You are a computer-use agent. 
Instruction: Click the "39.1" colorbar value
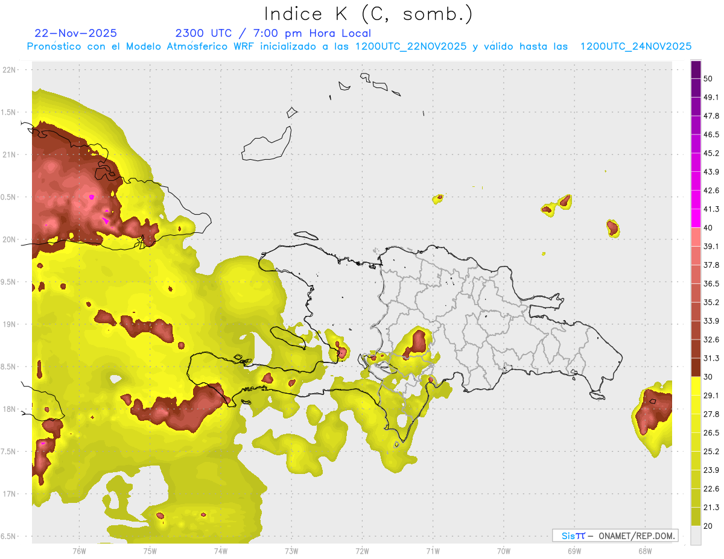(711, 247)
